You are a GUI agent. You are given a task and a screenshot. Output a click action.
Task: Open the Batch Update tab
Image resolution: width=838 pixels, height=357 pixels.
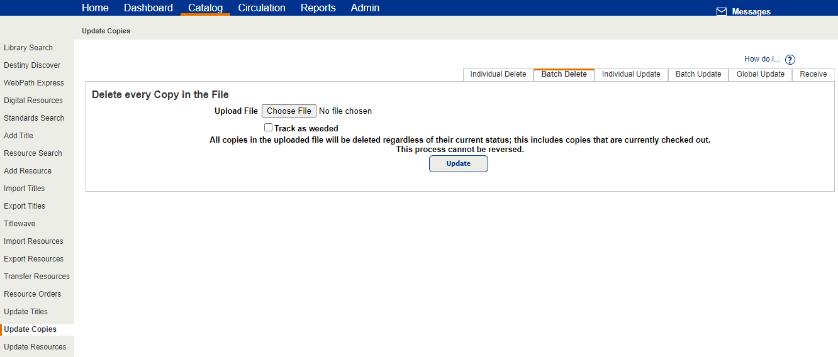[698, 74]
